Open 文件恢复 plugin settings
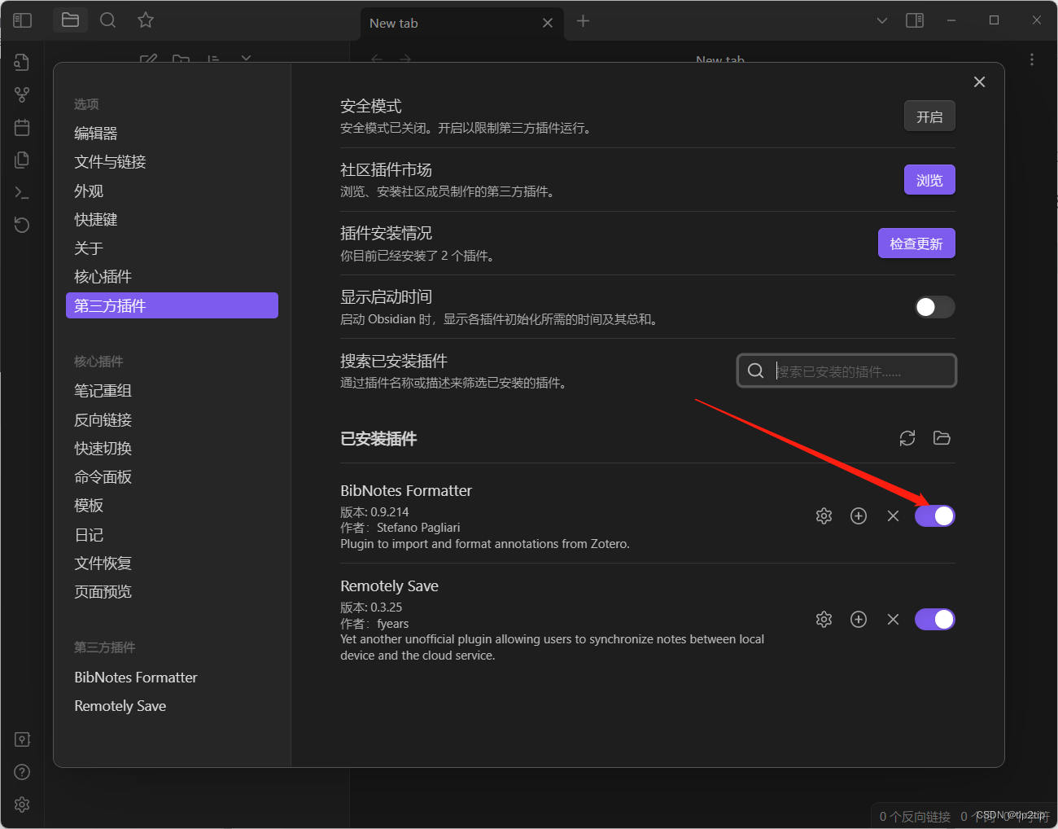This screenshot has width=1058, height=829. 172,564
